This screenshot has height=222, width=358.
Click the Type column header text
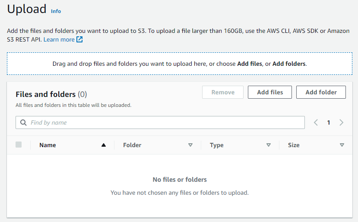(x=217, y=145)
